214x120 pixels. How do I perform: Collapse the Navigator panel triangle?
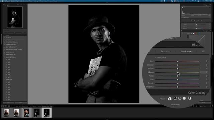(x=4, y=5)
